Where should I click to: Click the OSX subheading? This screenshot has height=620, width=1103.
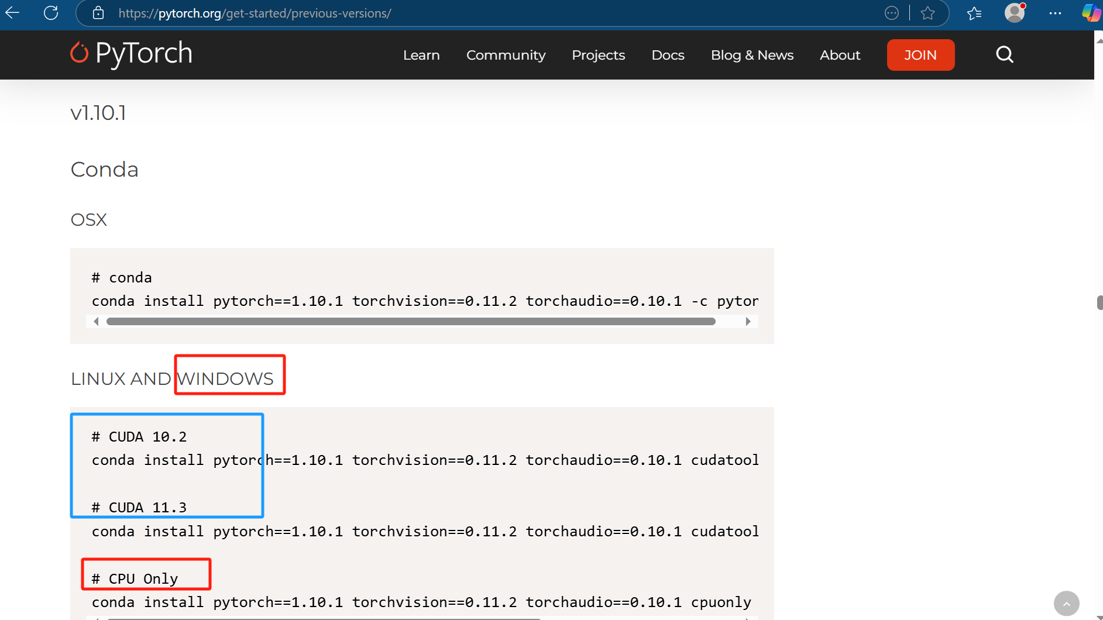coord(89,220)
